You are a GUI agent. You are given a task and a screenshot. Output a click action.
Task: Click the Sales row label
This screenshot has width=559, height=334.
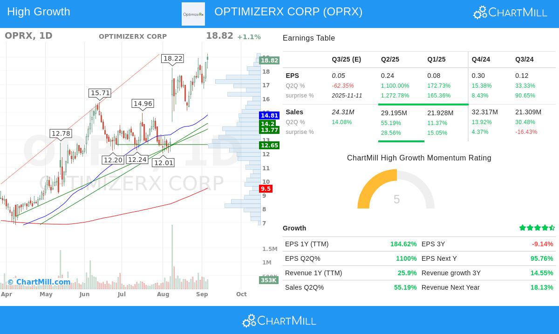coord(294,112)
